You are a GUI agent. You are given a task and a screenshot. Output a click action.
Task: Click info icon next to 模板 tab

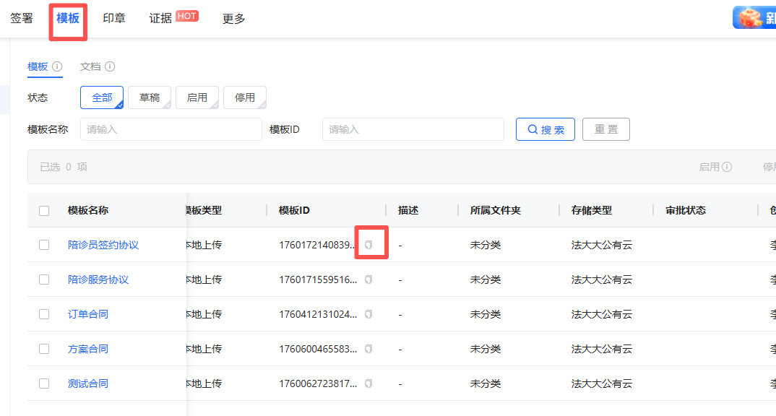click(57, 66)
